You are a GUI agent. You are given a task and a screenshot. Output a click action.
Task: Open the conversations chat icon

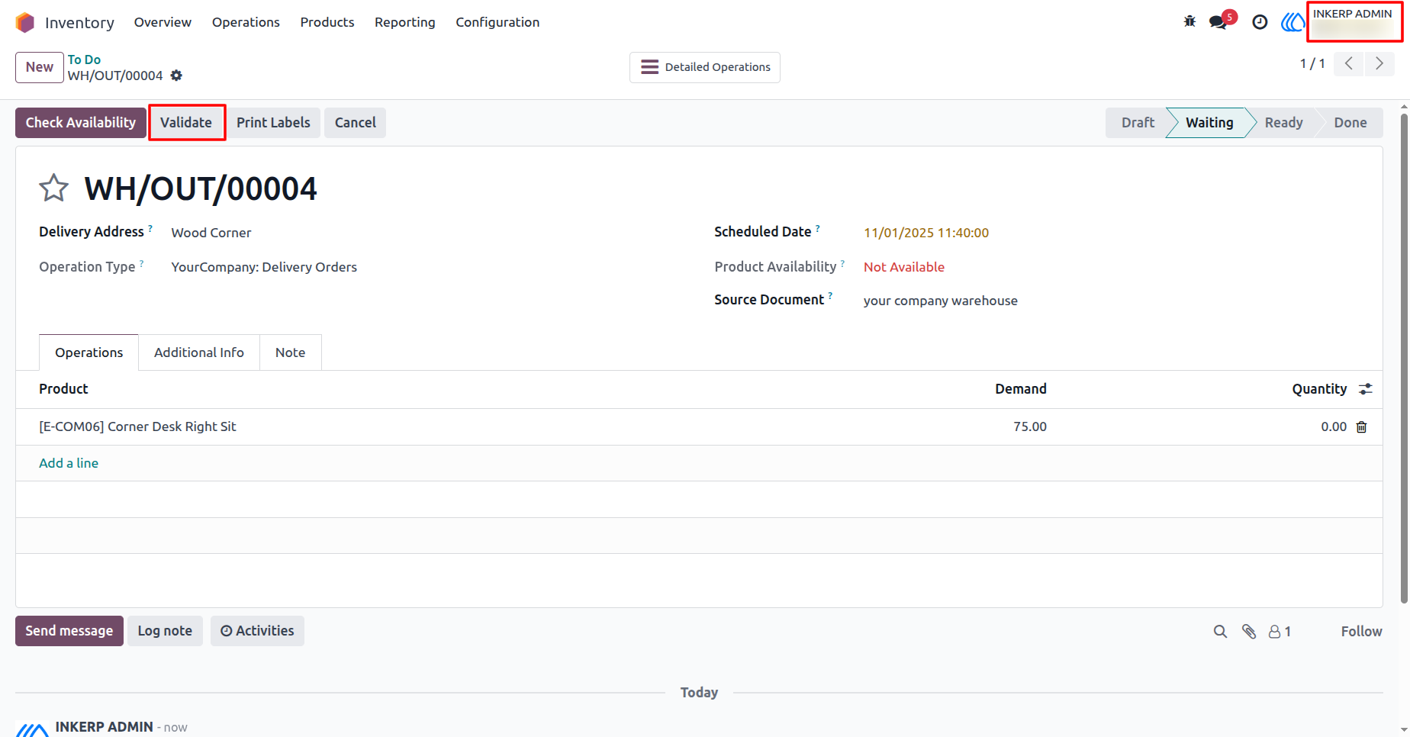point(1218,22)
